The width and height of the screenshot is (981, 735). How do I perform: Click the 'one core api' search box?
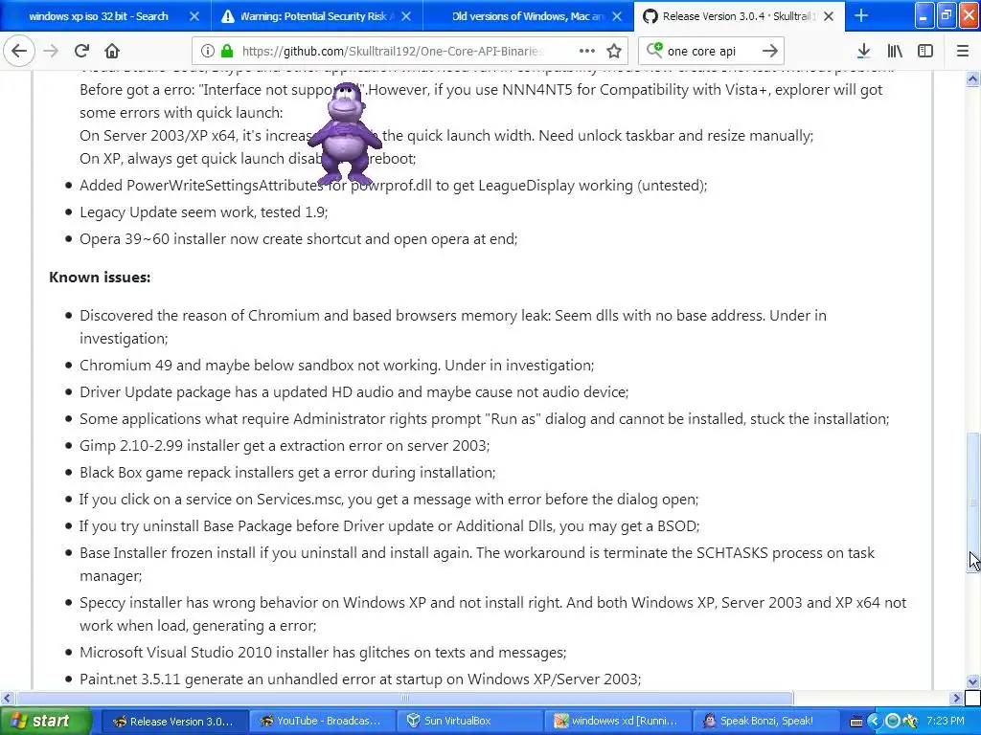pos(712,52)
